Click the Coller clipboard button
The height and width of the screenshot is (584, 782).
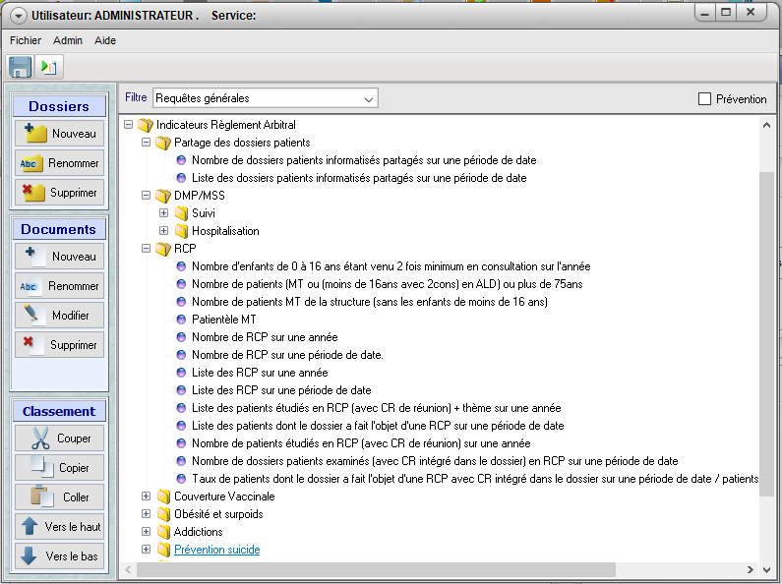coord(60,497)
